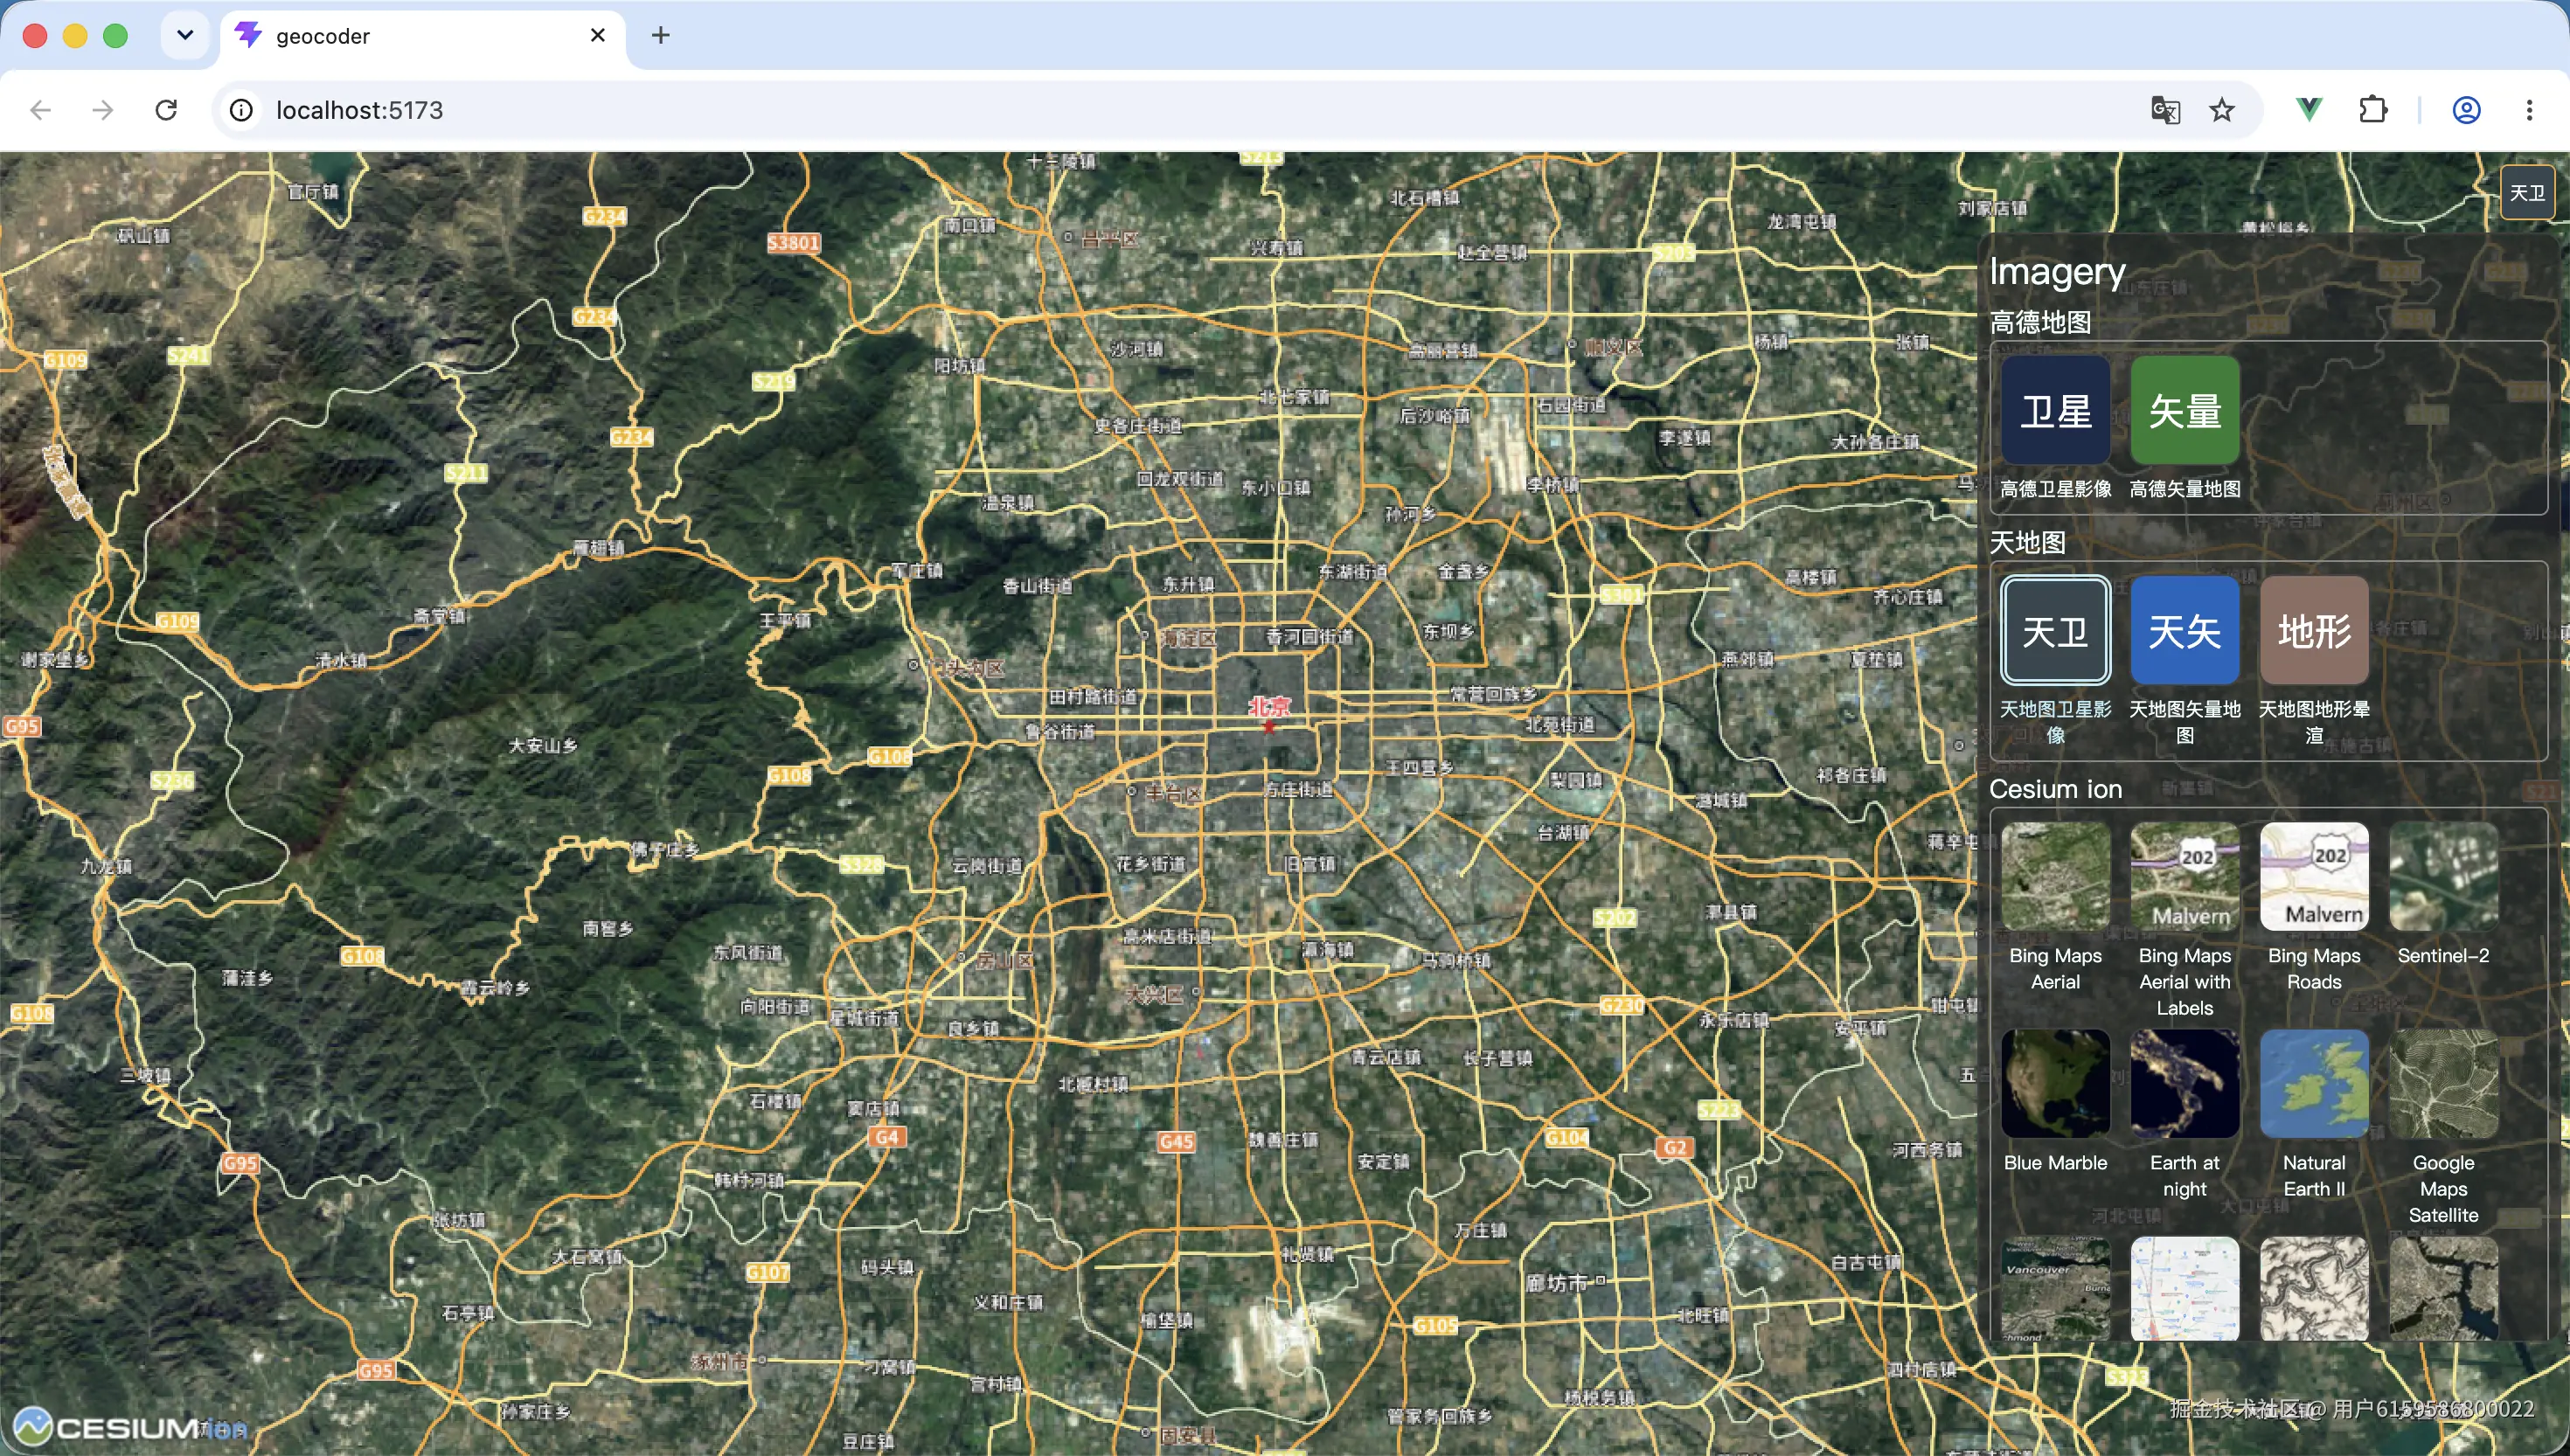
Task: Select the Sentinel-2 imagery thumbnail
Action: pos(2443,877)
